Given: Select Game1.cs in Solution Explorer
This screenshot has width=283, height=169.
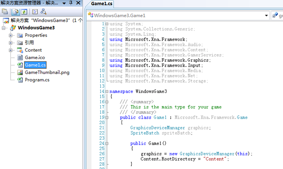Looking at the screenshot, I should 35,65.
